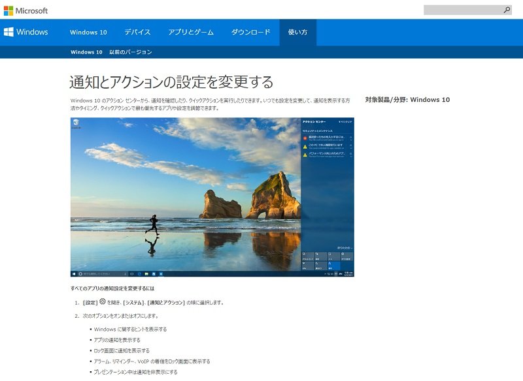
Task: Click Recycle Bin icon in screenshot desktop
Action: (76, 123)
